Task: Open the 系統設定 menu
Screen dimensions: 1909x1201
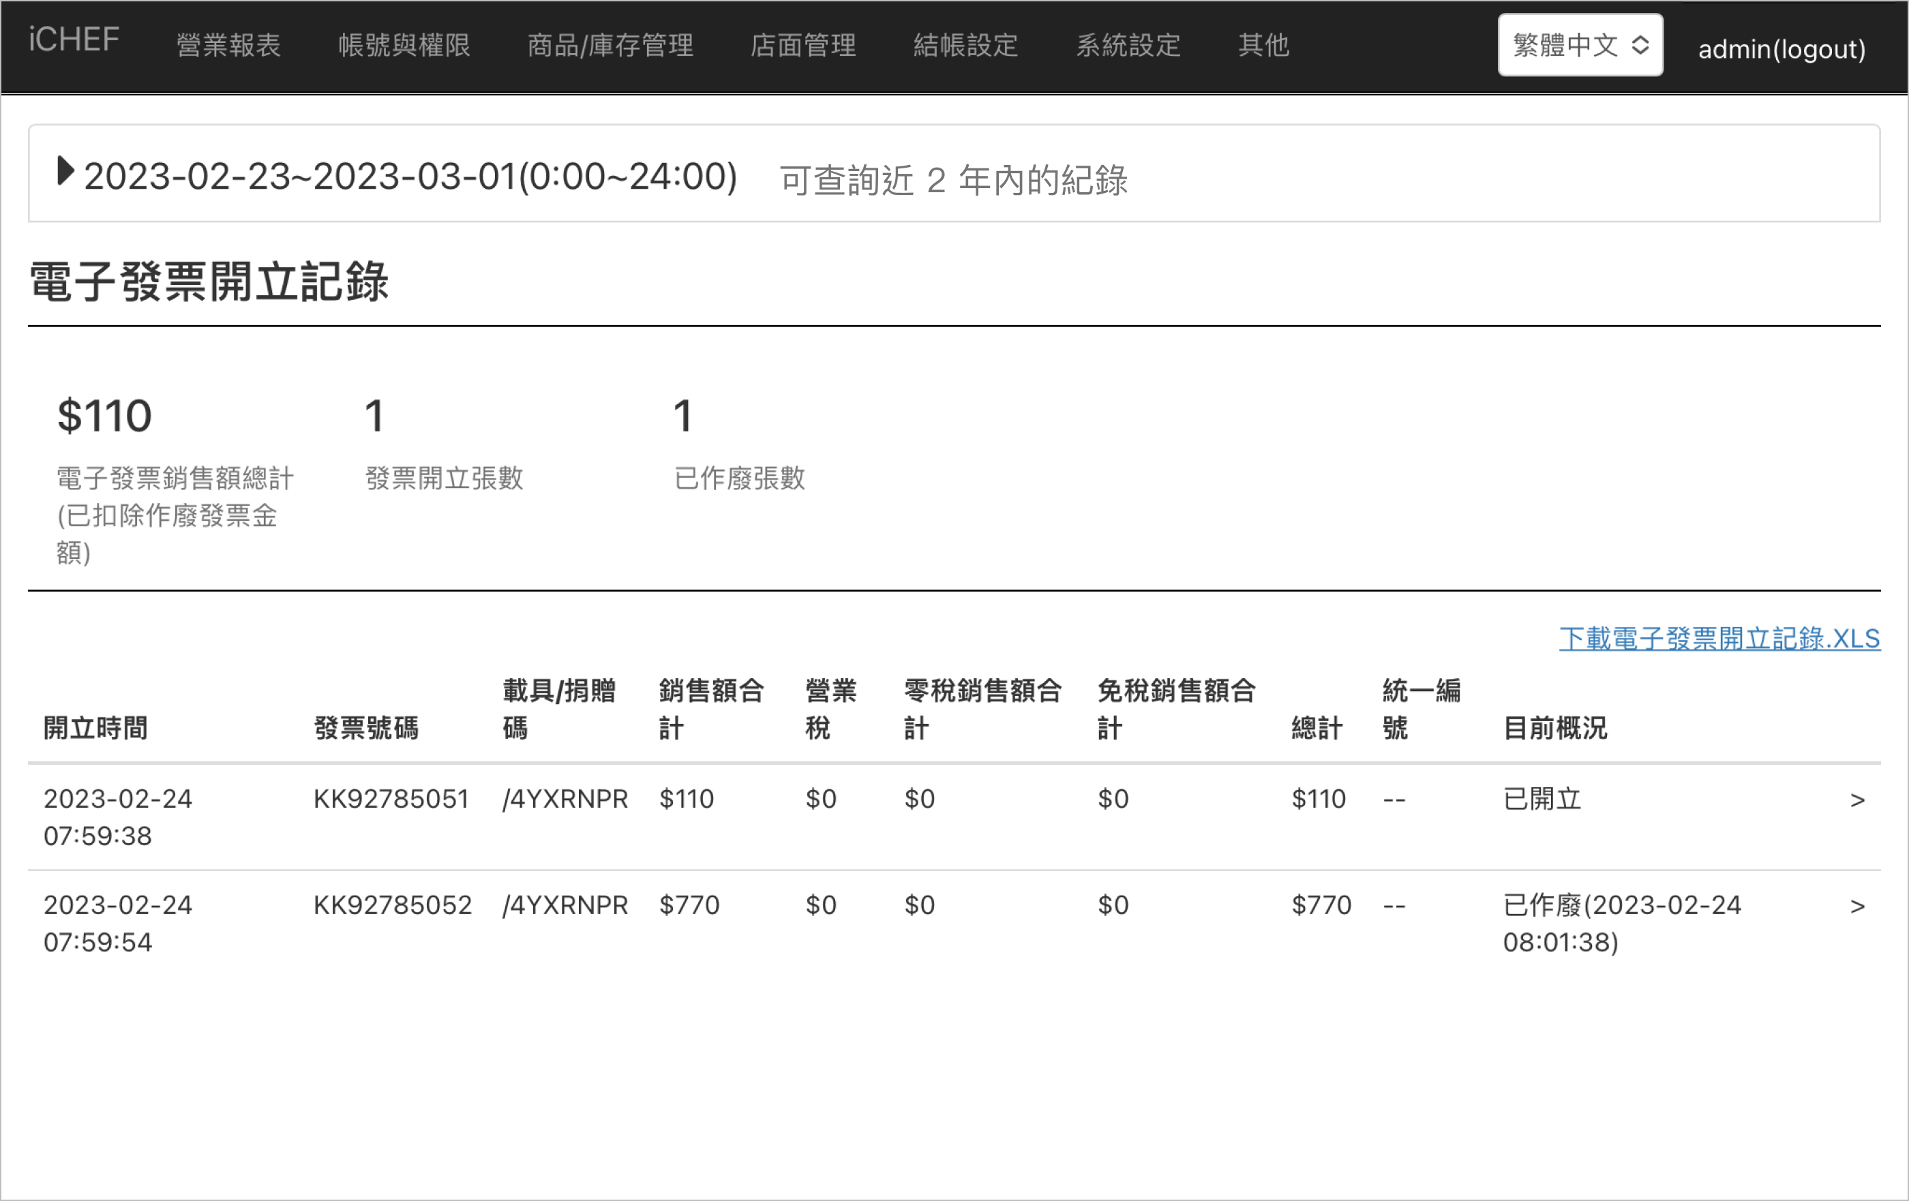Action: [x=1127, y=45]
